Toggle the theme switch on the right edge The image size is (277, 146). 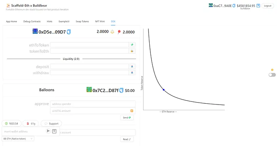tap(272, 75)
